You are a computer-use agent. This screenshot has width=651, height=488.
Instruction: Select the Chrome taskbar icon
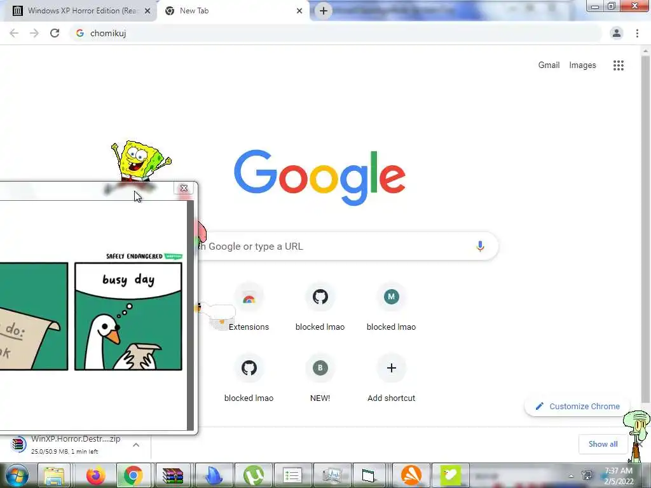134,475
